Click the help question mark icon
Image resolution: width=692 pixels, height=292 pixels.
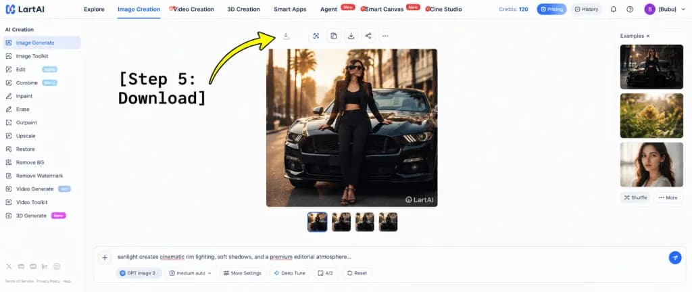click(630, 9)
